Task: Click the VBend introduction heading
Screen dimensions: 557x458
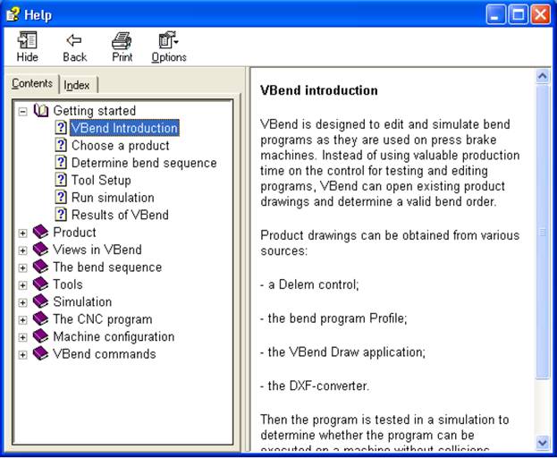Action: (x=318, y=90)
